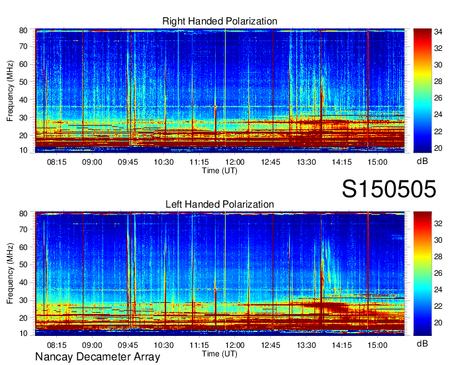Select the 09:45 time tick on lower plot
The height and width of the screenshot is (365, 450).
coord(128,345)
